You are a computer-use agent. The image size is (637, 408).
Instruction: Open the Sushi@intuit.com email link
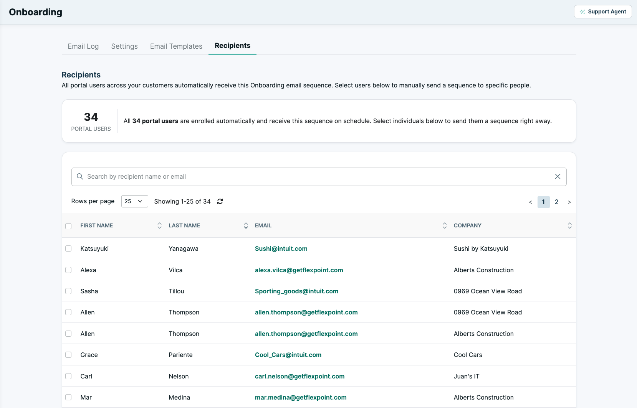point(281,248)
